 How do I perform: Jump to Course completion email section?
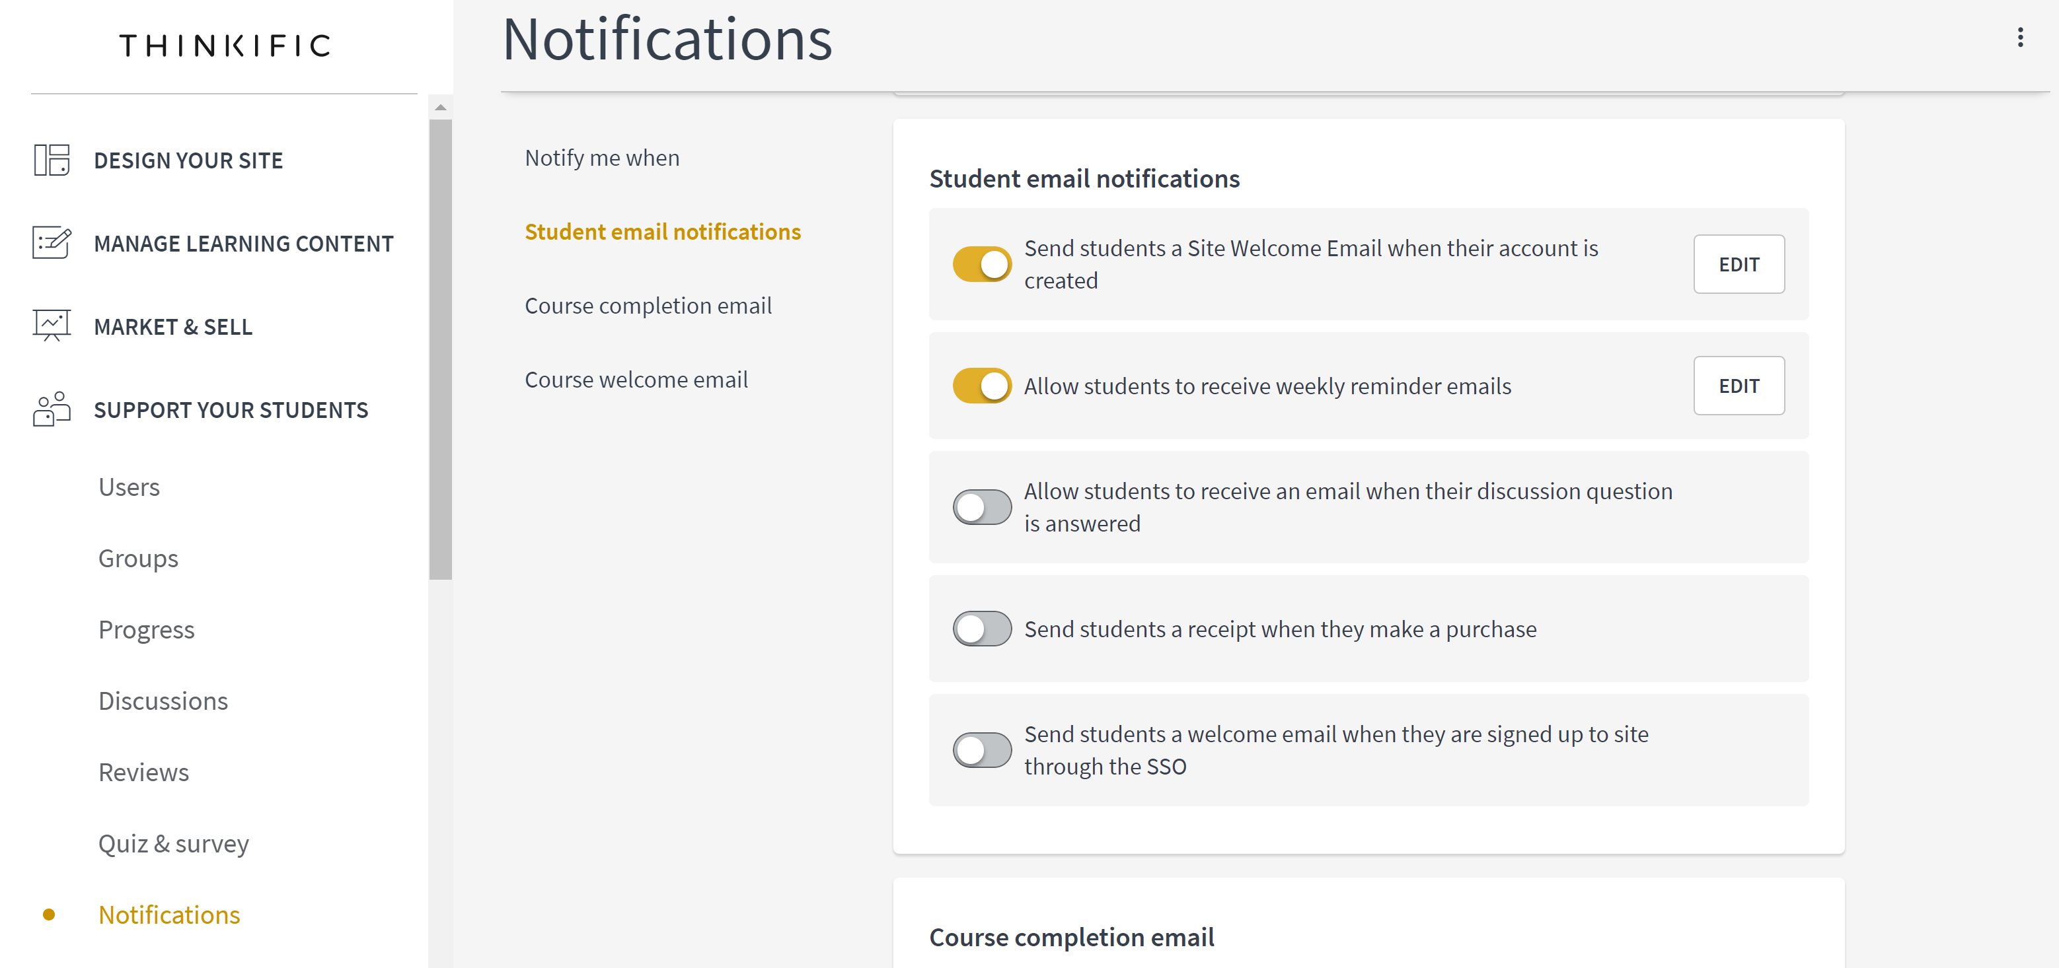(x=648, y=306)
